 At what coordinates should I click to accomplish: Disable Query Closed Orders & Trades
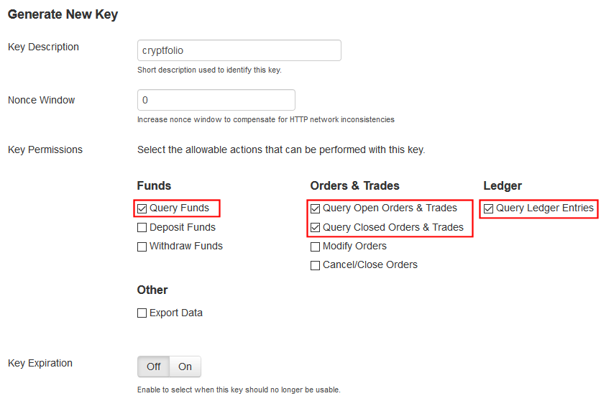[x=316, y=228]
